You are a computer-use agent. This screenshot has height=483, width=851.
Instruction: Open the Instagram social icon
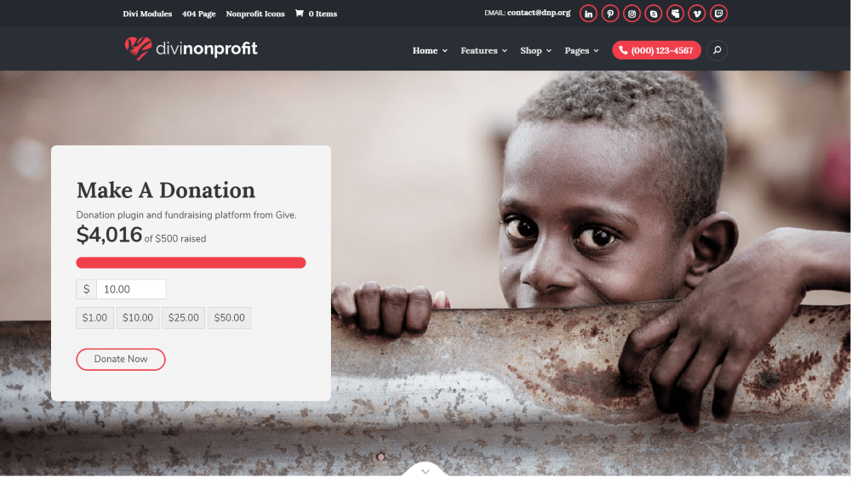[x=631, y=14]
